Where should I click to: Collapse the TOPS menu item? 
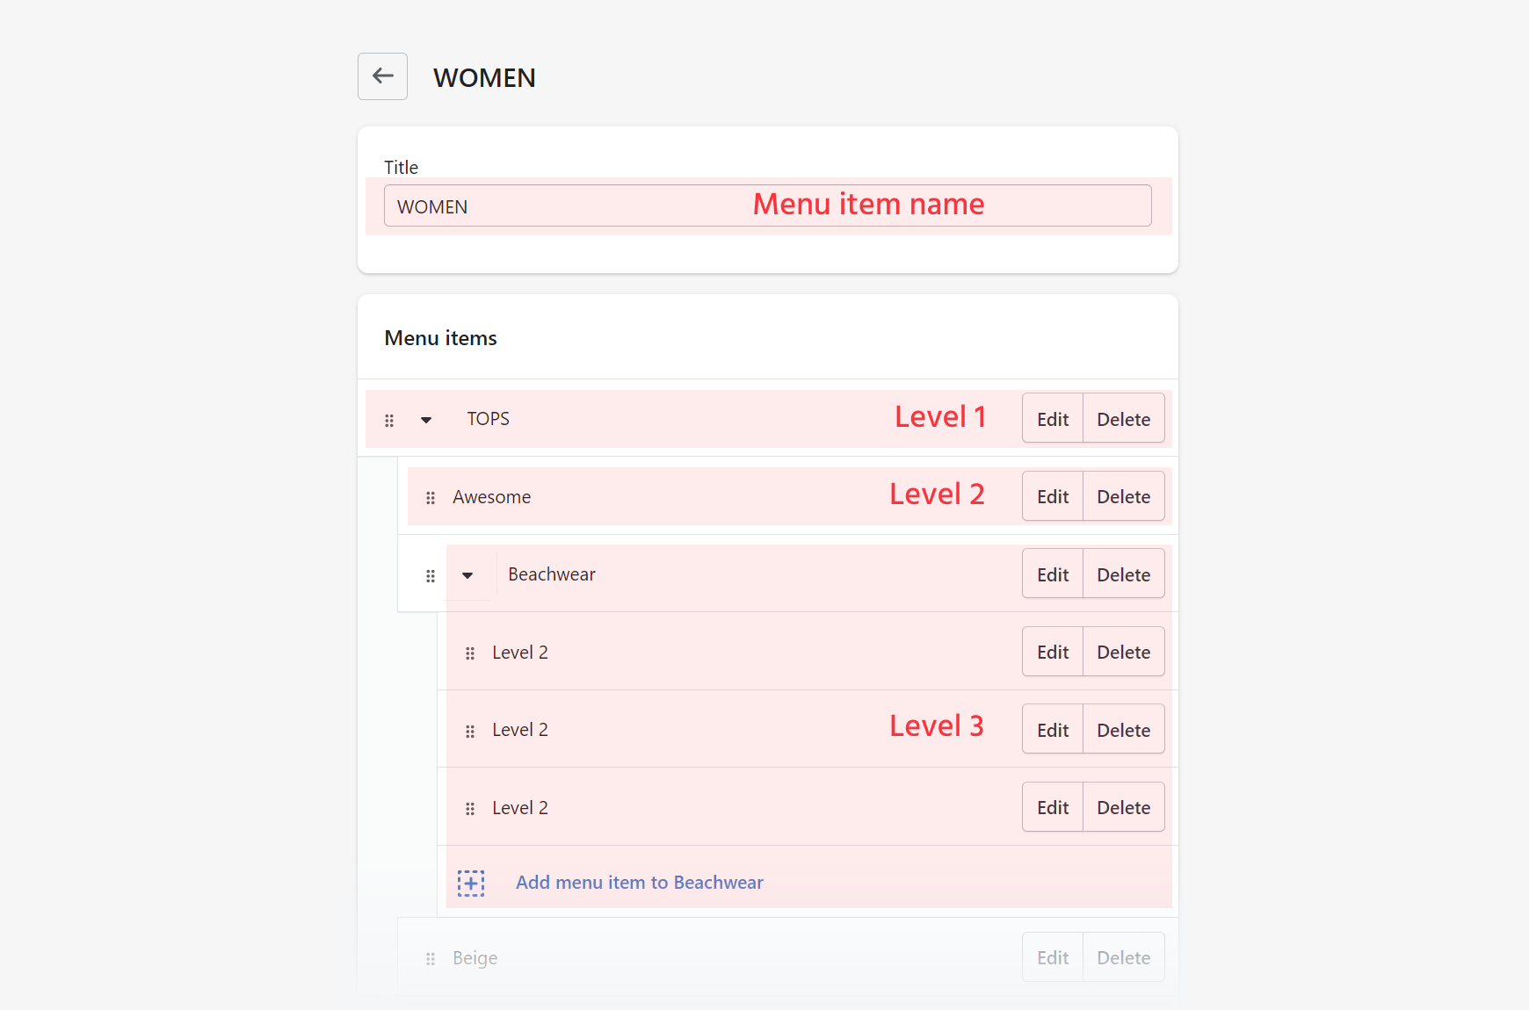(x=426, y=420)
